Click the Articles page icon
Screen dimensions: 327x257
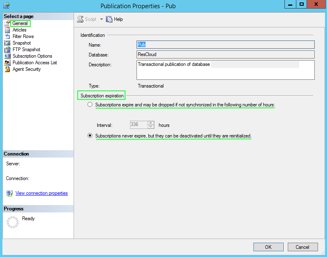point(7,30)
